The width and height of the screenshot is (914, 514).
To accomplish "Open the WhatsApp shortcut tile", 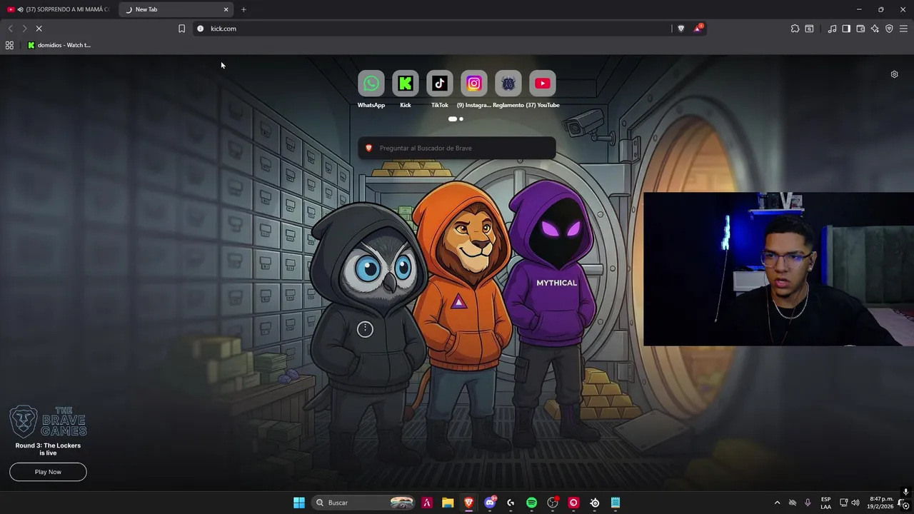I will coord(371,84).
